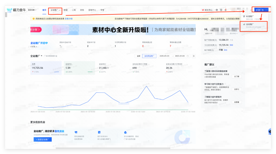Click the 标准推广 grid icon
This screenshot has height=154, width=276.
click(244, 16)
